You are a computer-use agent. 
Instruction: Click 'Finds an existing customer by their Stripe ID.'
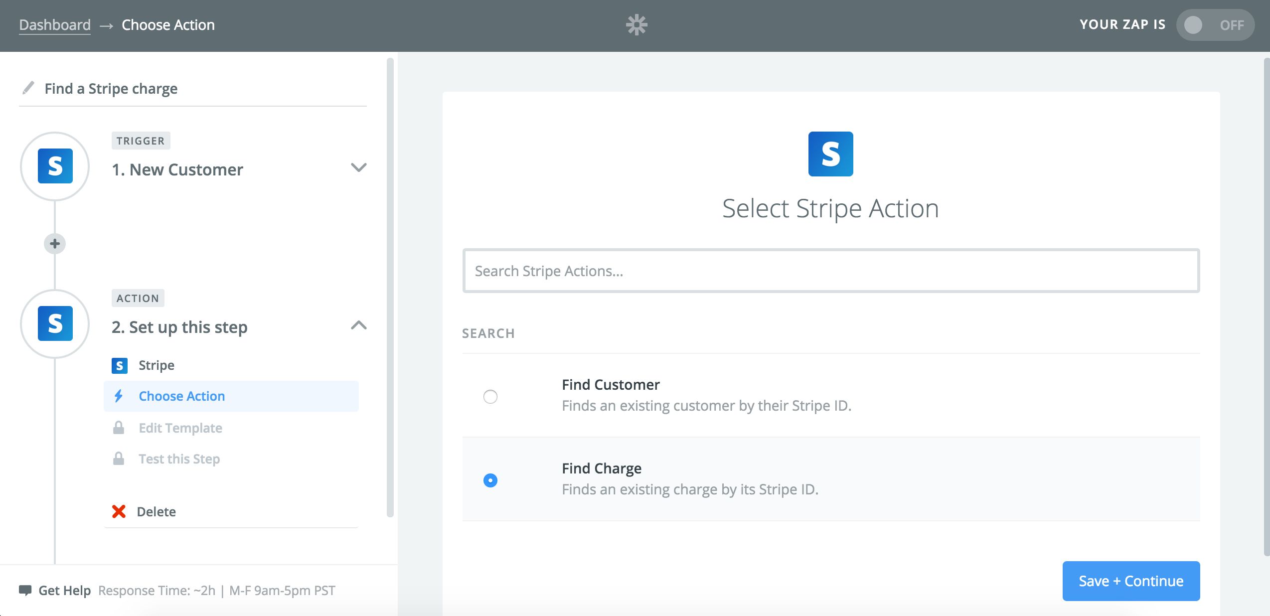pos(707,406)
